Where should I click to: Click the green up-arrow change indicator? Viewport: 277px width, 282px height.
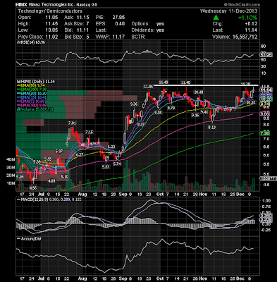point(216,18)
